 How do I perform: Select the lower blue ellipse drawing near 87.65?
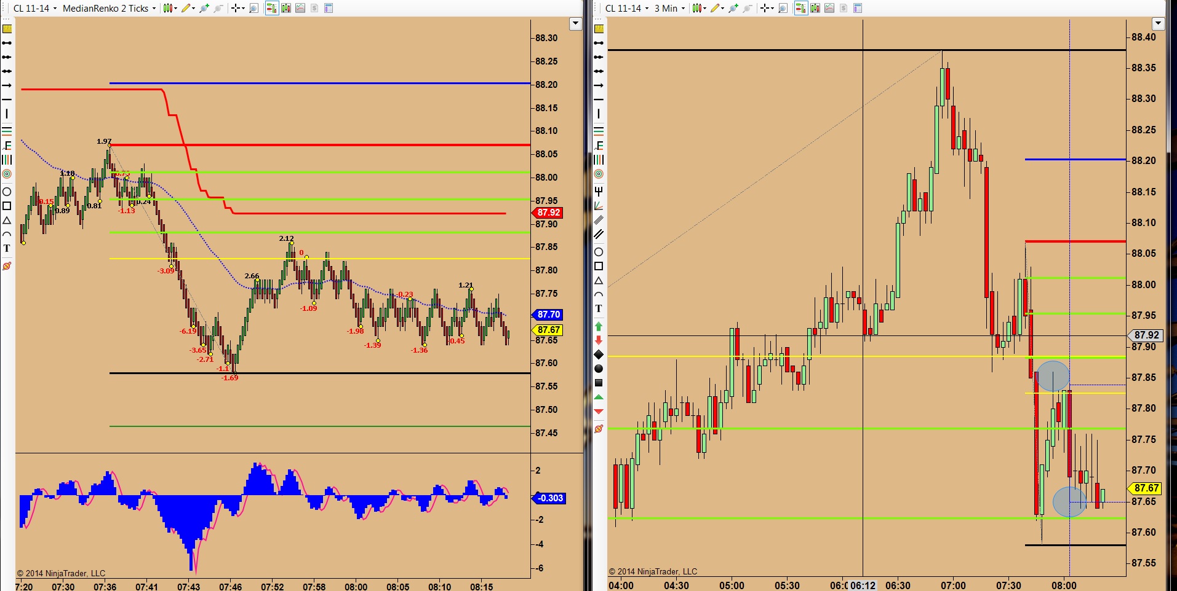point(1069,502)
